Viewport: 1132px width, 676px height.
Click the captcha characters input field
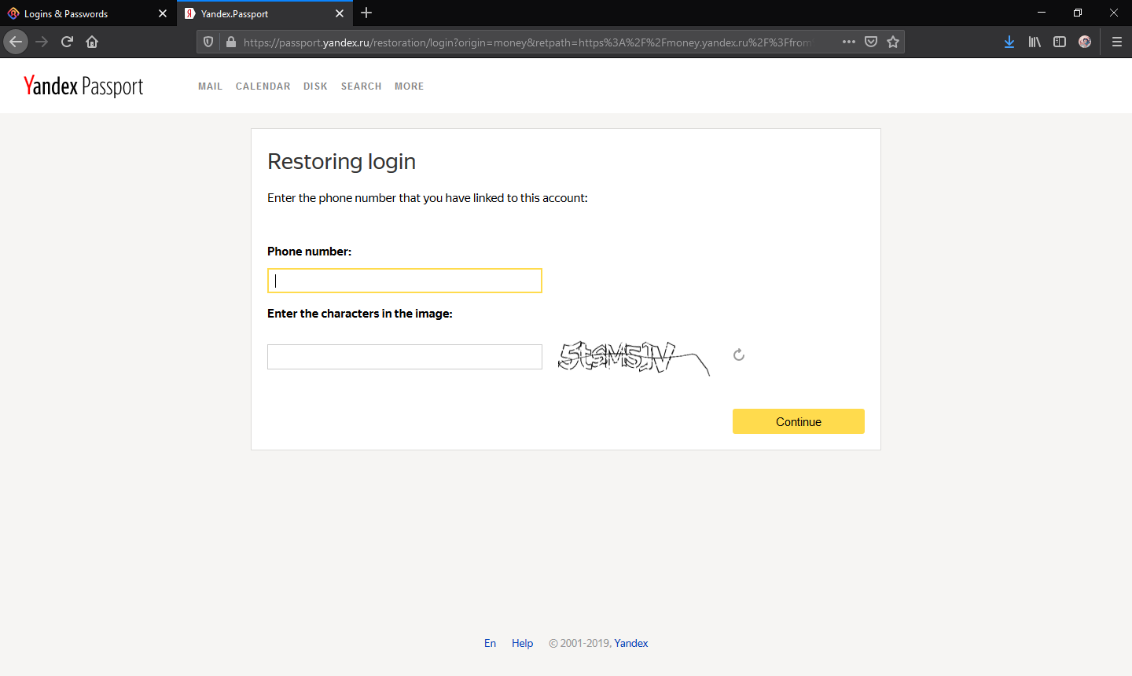pyautogui.click(x=405, y=357)
